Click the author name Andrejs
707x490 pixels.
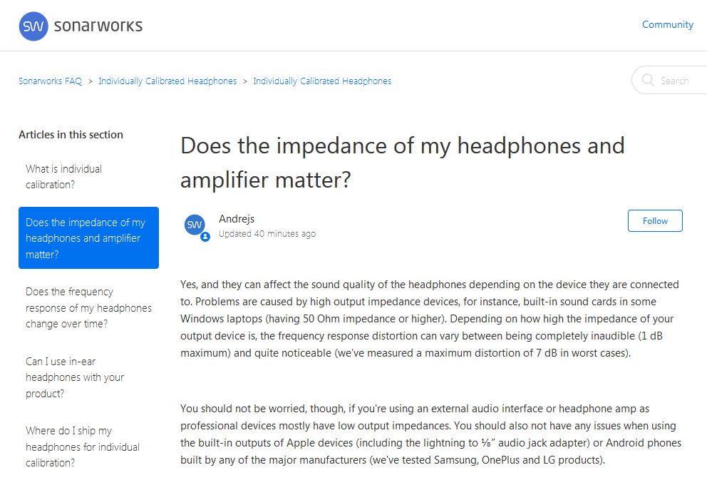click(x=235, y=220)
